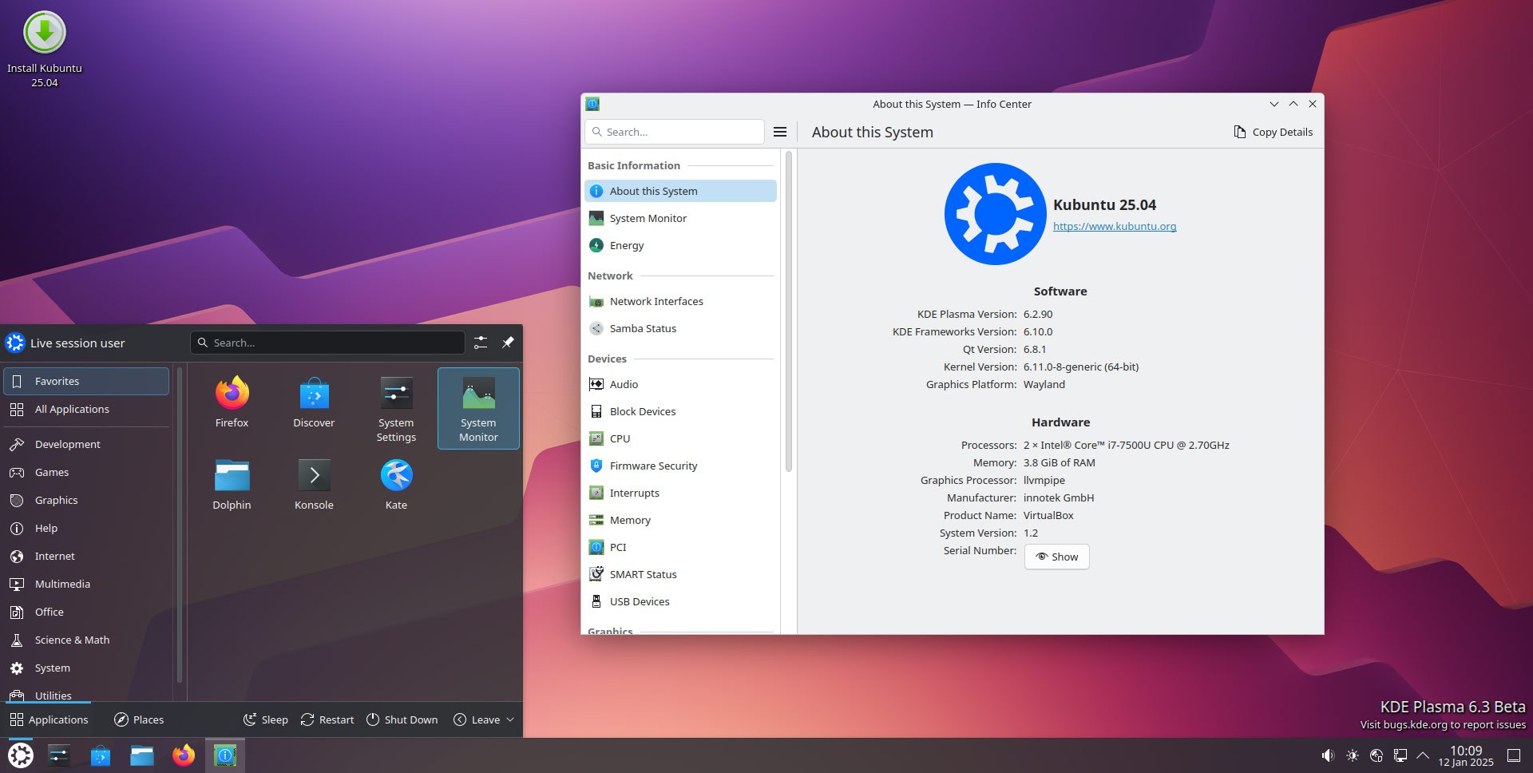Click the application launcher icon in taskbar
The image size is (1533, 773).
(21, 755)
